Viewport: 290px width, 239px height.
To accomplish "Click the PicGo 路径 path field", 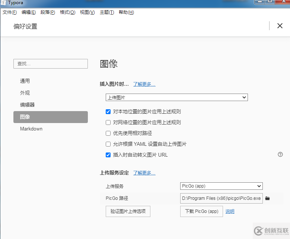I will 222,198.
